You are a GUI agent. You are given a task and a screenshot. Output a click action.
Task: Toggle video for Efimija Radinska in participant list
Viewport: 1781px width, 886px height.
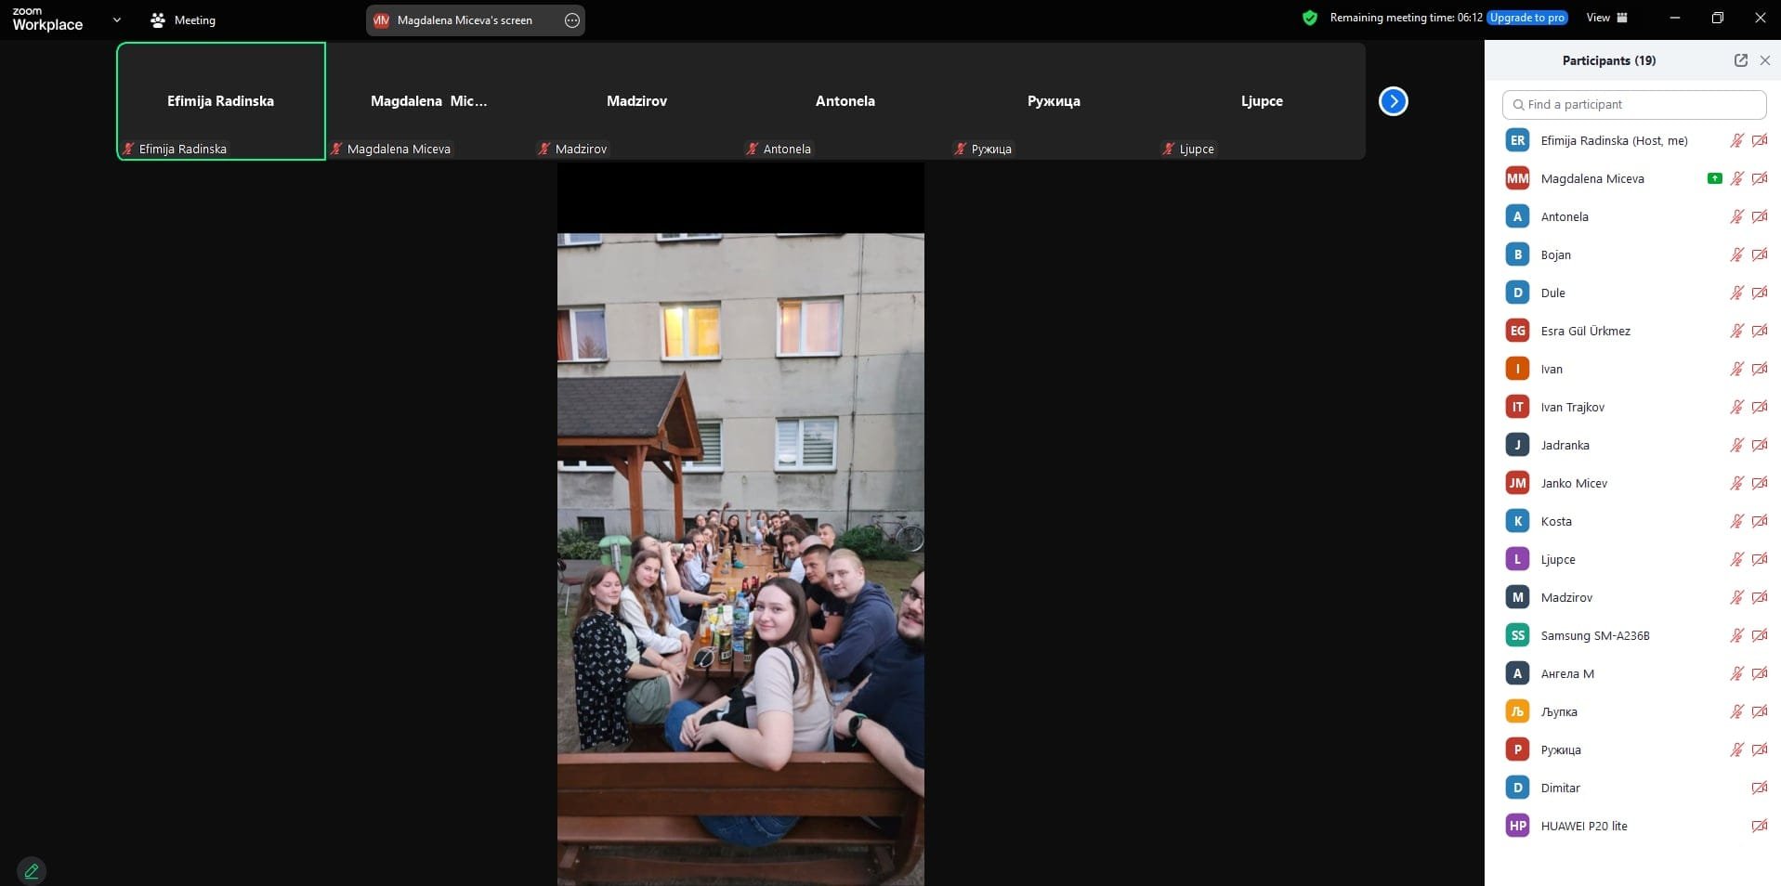coord(1760,141)
